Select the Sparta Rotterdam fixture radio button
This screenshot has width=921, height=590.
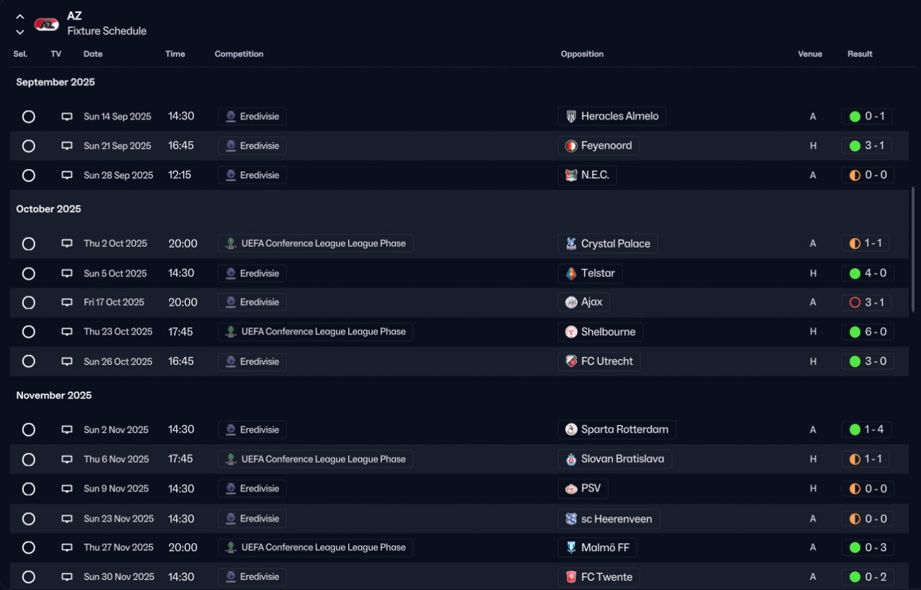coord(29,430)
